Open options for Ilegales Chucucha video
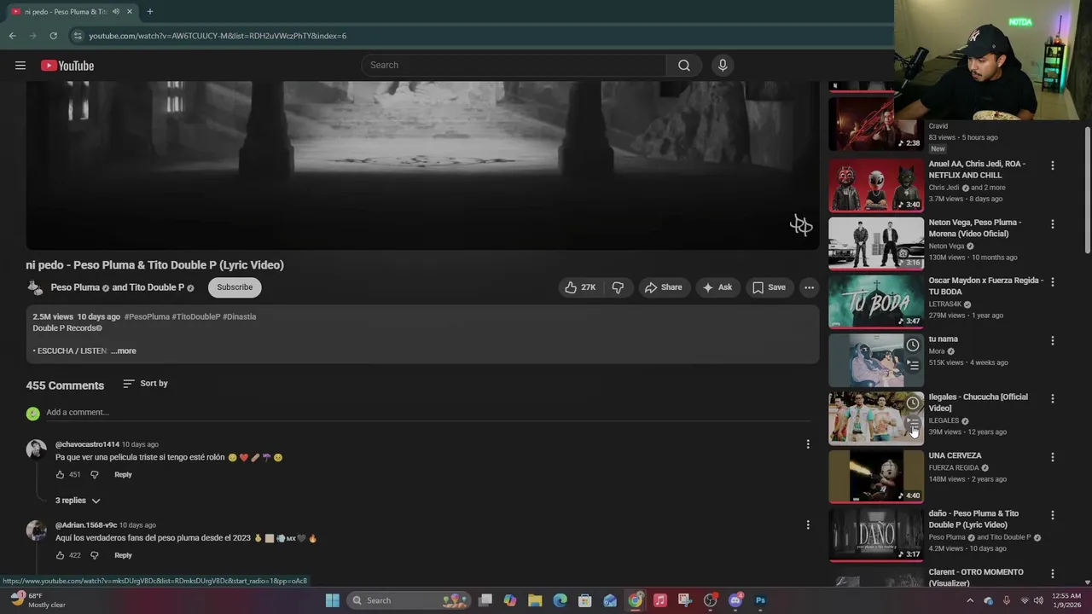The image size is (1092, 614). click(1052, 398)
